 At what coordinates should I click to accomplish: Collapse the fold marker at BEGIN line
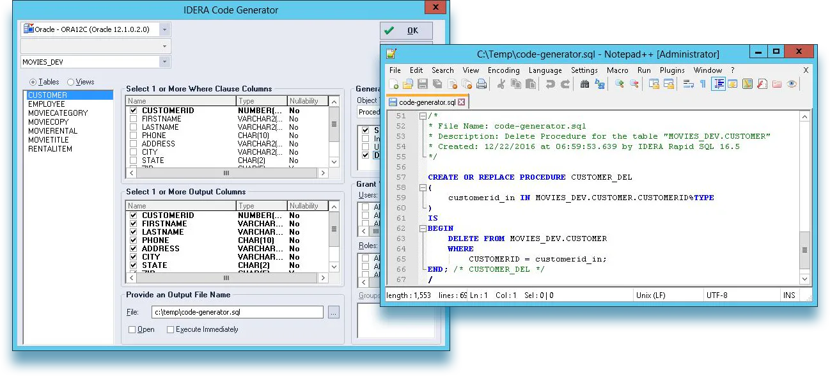click(x=423, y=229)
